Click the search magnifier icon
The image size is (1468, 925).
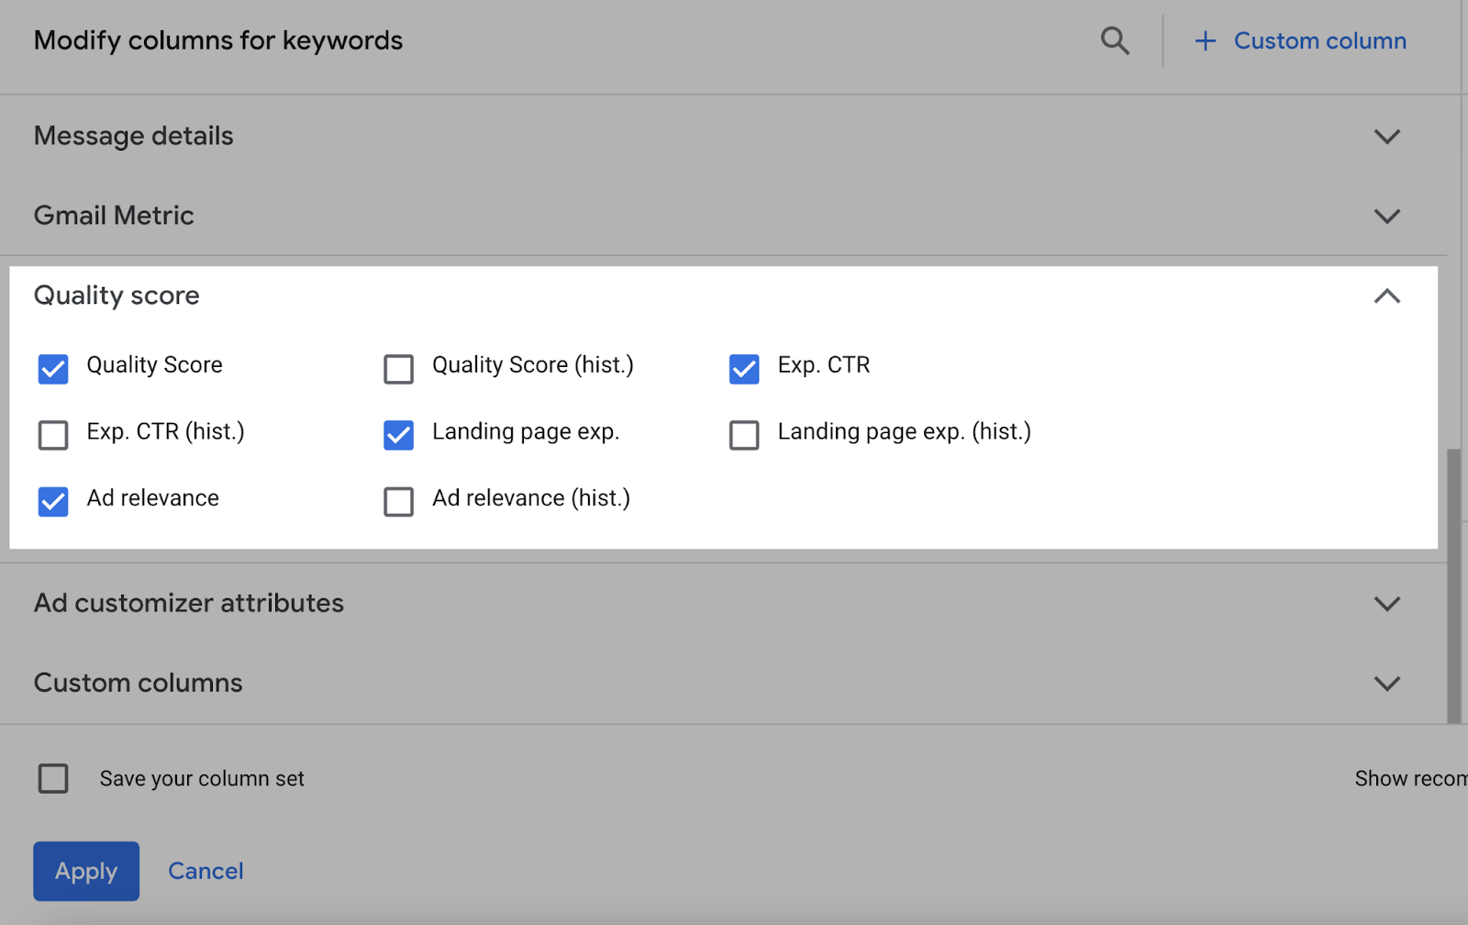tap(1115, 41)
